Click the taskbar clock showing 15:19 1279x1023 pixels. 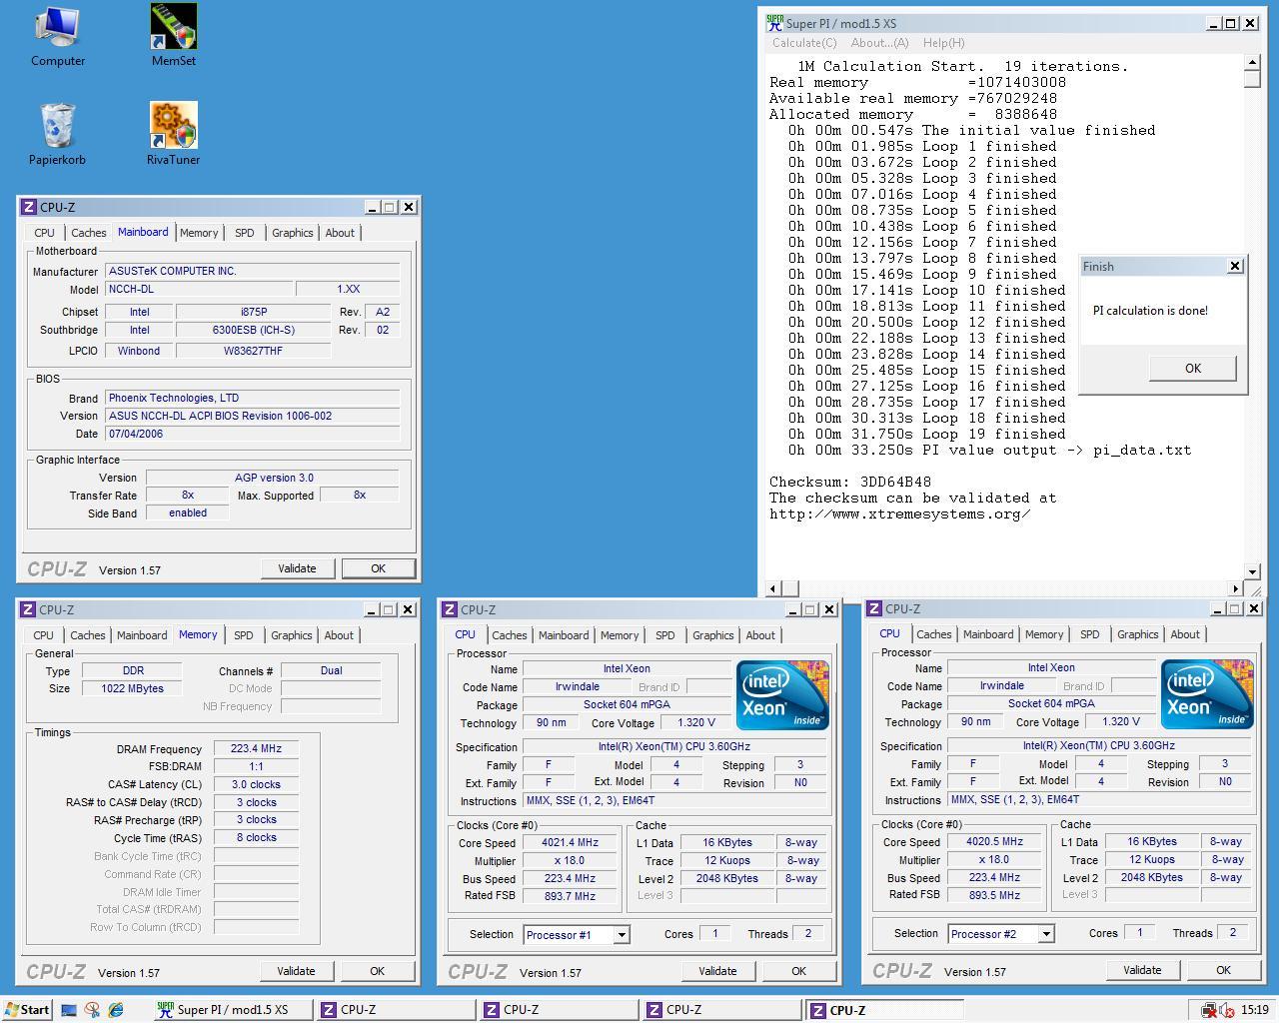(1255, 1010)
